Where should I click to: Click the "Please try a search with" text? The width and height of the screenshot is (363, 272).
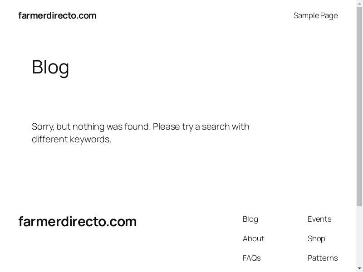[201, 126]
